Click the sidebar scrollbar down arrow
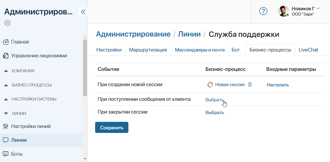 click(85, 159)
